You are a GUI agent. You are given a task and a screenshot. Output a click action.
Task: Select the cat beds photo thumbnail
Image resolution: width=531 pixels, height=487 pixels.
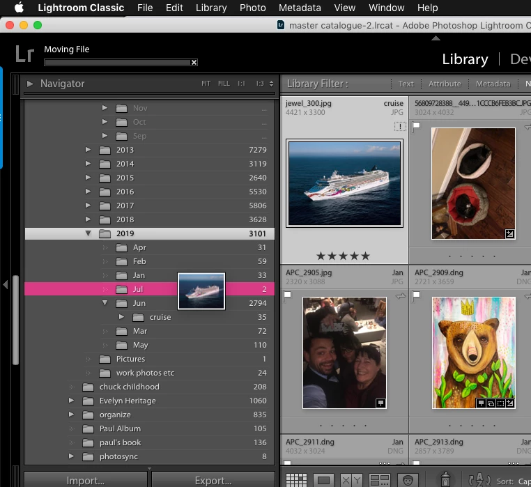[473, 183]
